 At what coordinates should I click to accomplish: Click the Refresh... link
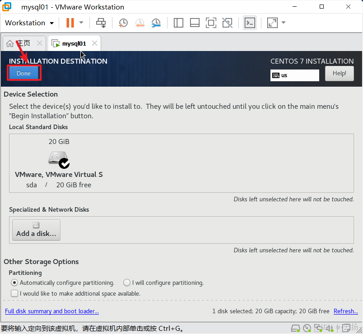point(346,311)
